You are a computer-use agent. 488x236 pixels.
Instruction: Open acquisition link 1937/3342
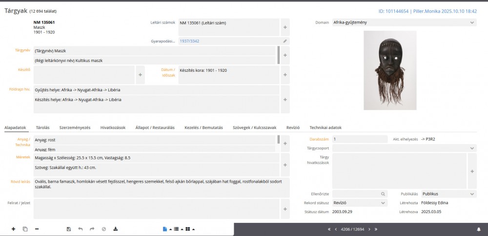(x=189, y=41)
